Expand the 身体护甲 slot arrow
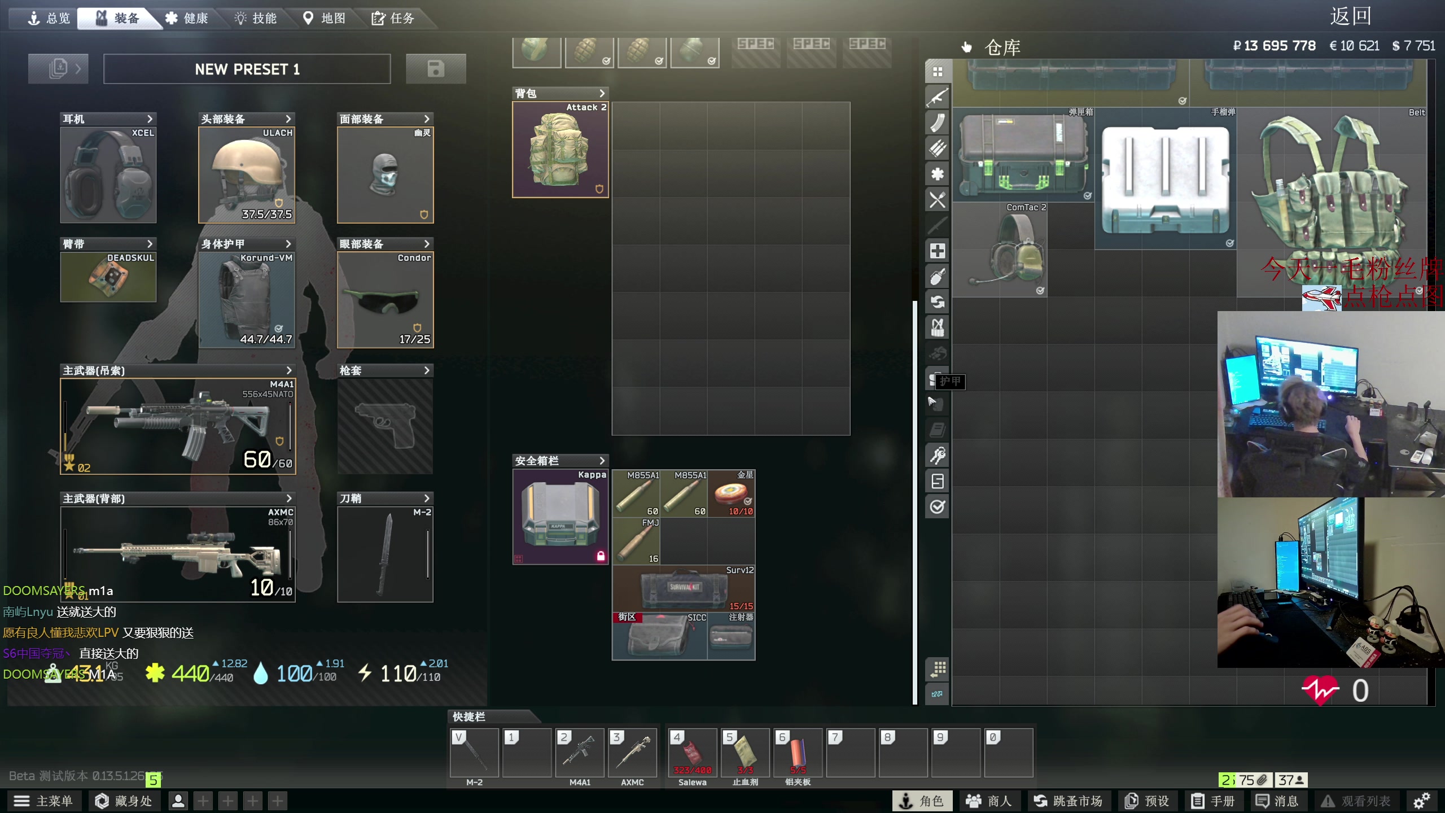Screen dimensions: 1445x813 click(288, 243)
